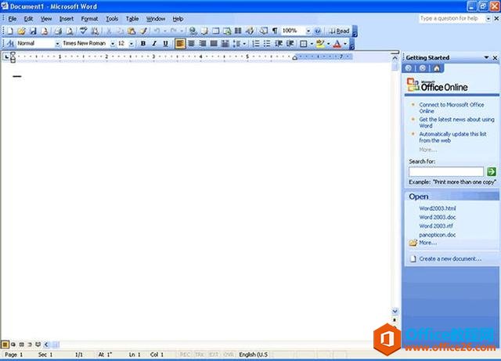The width and height of the screenshot is (501, 361).
Task: Click the Read button in the toolbar
Action: 339,31
